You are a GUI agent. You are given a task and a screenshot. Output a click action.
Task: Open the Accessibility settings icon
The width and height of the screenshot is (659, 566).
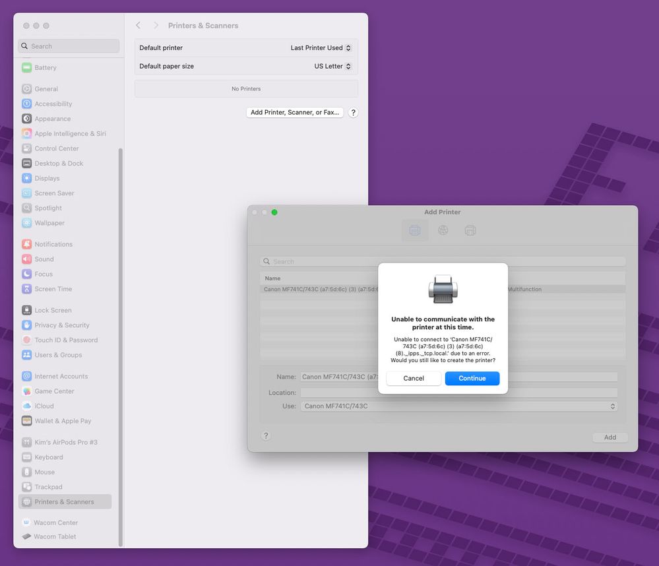[x=26, y=104]
